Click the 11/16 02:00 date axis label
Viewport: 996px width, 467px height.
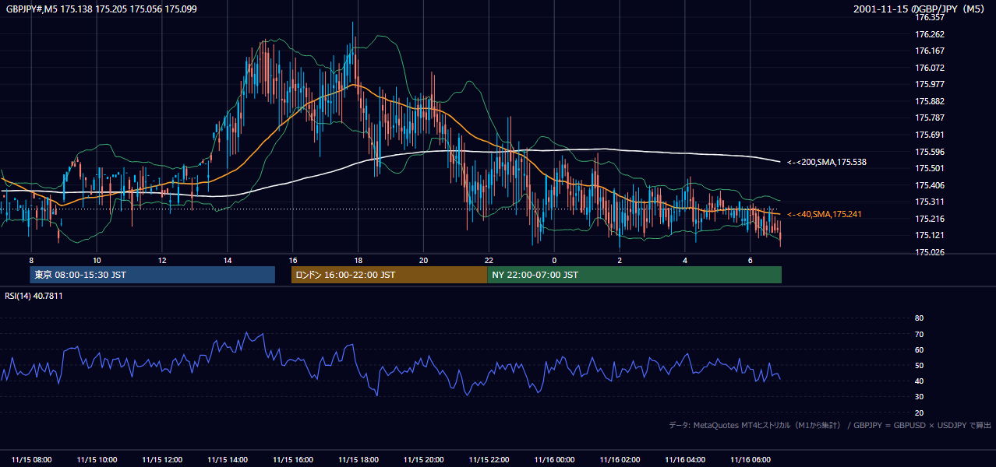(620, 459)
